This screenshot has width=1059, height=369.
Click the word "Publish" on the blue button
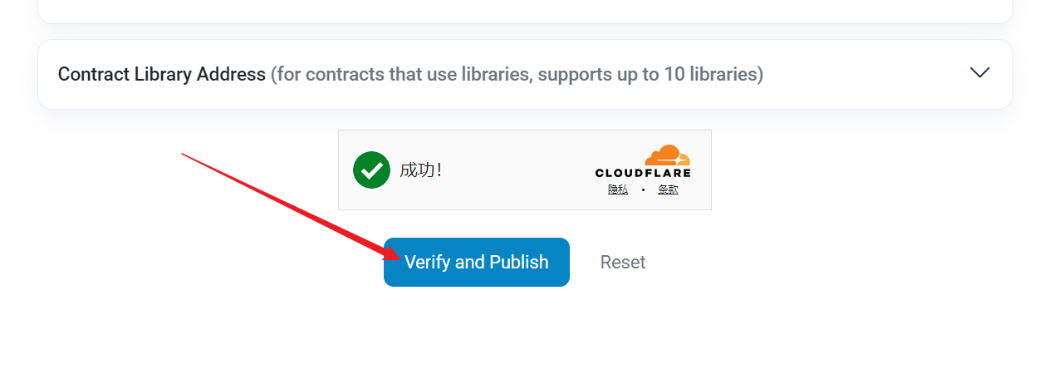518,263
